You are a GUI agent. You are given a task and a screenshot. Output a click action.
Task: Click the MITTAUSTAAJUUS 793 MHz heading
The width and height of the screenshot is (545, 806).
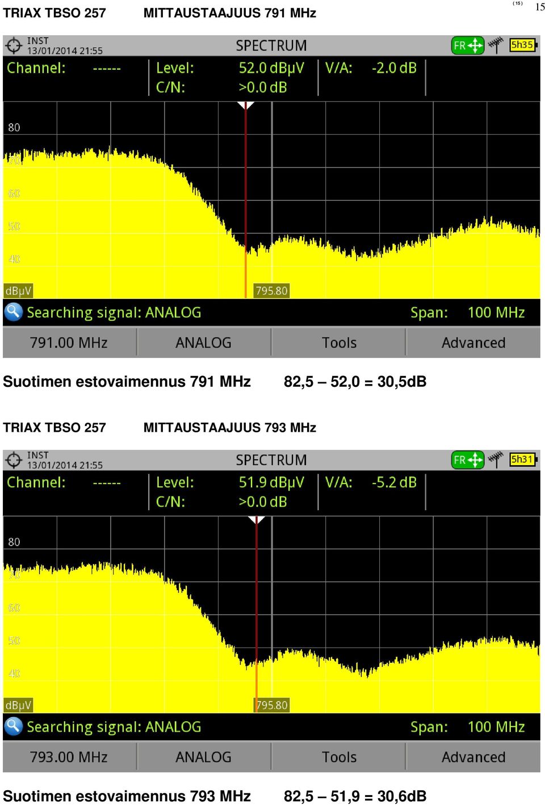tap(229, 427)
